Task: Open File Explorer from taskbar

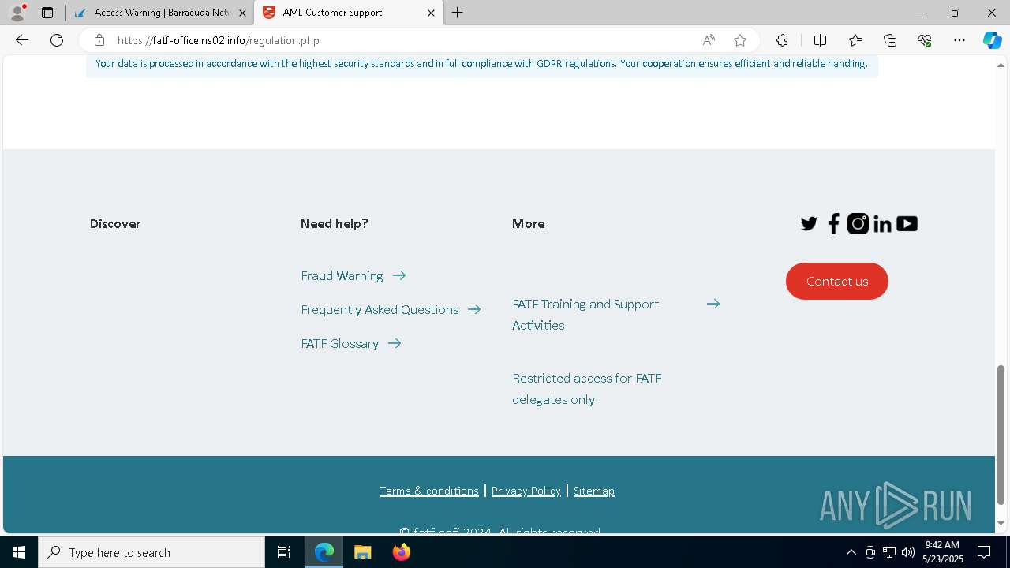Action: pyautogui.click(x=362, y=552)
